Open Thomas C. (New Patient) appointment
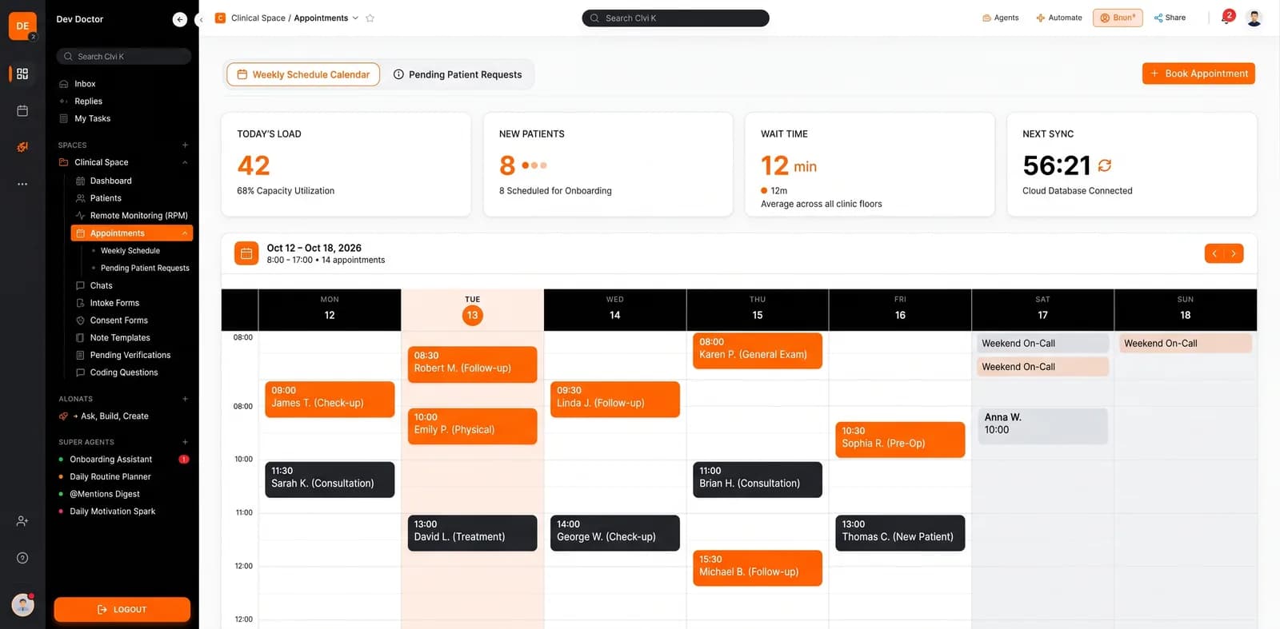1280x629 pixels. point(900,533)
